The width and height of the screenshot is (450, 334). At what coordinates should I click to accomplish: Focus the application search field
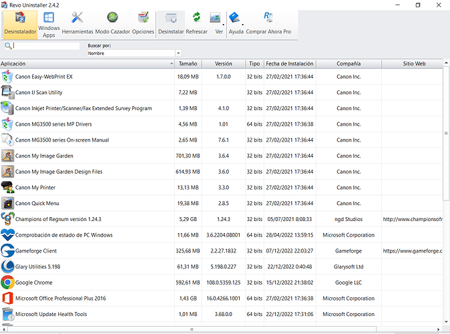tap(46, 46)
